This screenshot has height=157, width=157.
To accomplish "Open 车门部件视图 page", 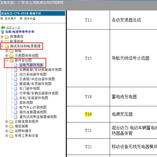I will (x=30, y=88).
